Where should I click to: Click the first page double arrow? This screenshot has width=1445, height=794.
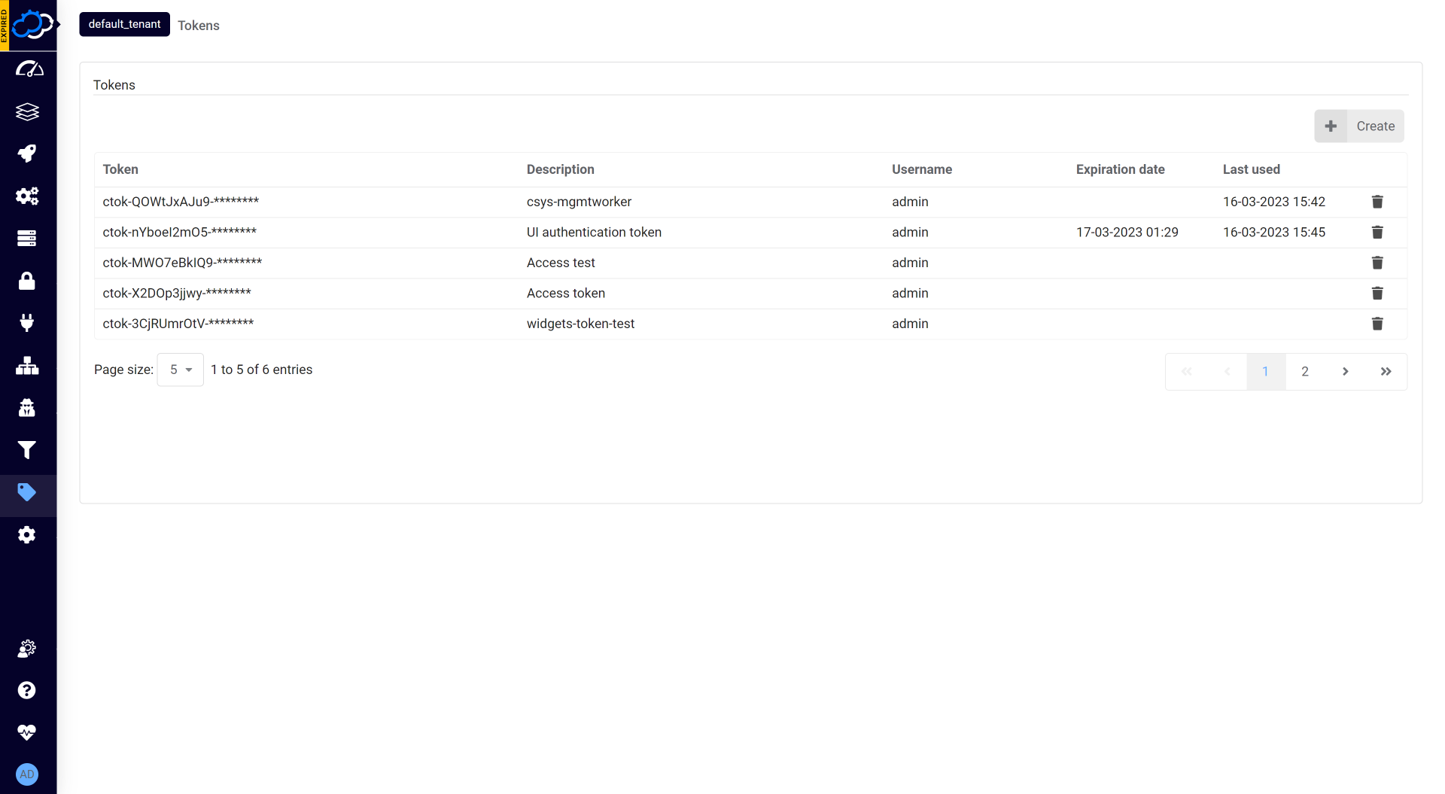(1187, 372)
